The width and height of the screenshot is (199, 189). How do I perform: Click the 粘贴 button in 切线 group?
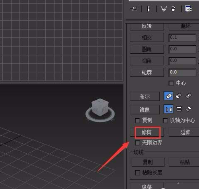pyautogui.click(x=184, y=162)
